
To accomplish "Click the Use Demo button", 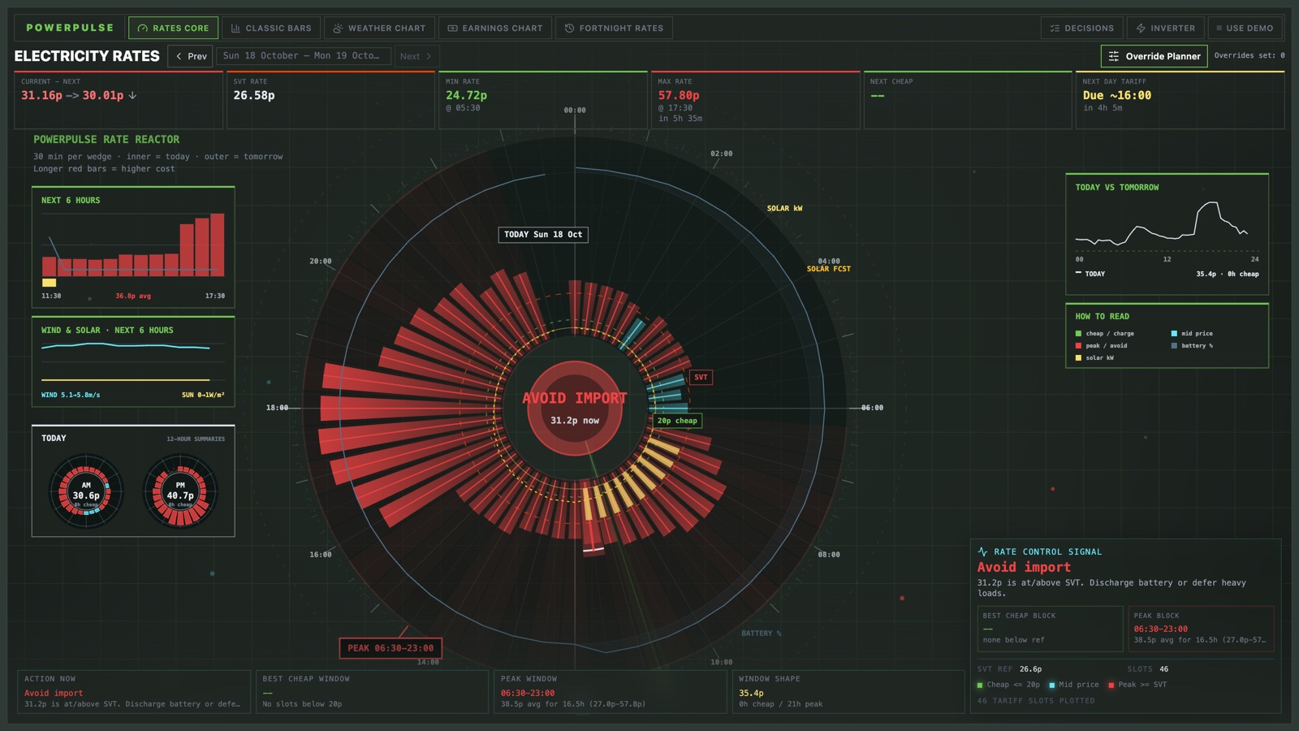I will (x=1245, y=28).
